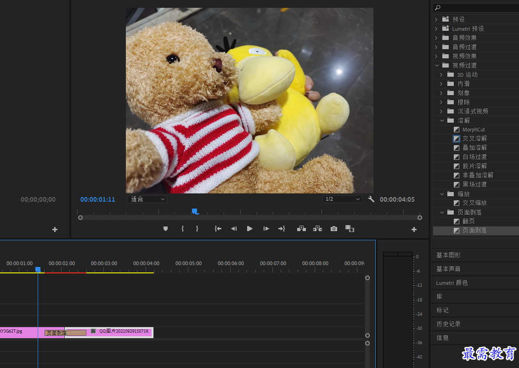519x368 pixels.
Task: Open the 信息 panel tab
Action: (442, 338)
